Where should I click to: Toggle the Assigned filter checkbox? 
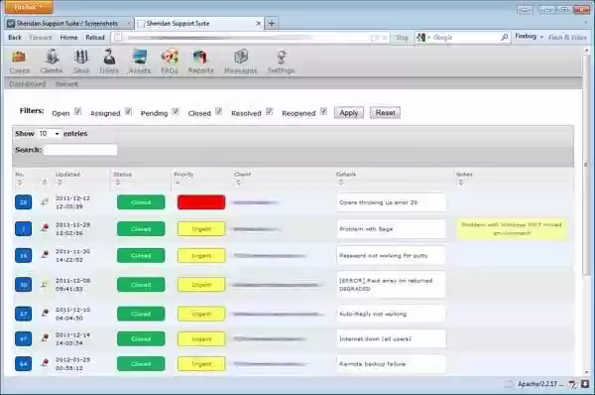[x=128, y=112]
